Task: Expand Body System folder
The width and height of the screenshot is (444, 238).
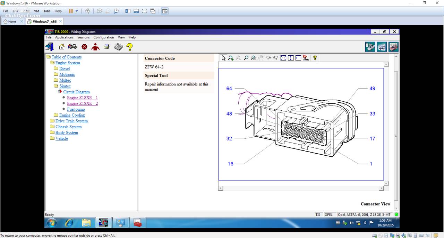Action: 67,133
